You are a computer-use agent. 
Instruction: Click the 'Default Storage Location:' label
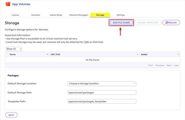[22, 84]
